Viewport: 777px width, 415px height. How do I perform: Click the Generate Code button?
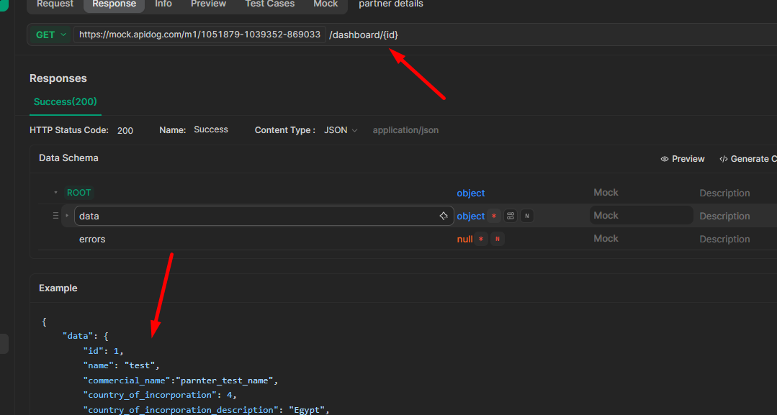[x=747, y=159]
